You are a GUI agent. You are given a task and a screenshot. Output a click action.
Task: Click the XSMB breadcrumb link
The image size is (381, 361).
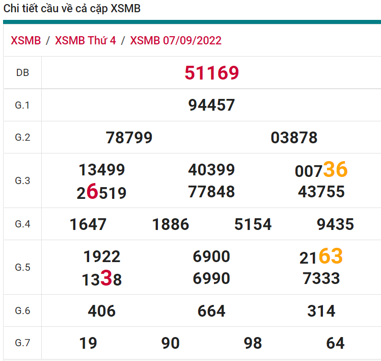click(x=25, y=41)
